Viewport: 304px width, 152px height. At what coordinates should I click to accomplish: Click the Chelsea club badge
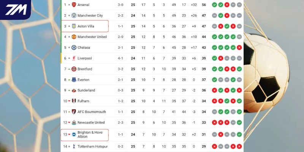pos(74,47)
